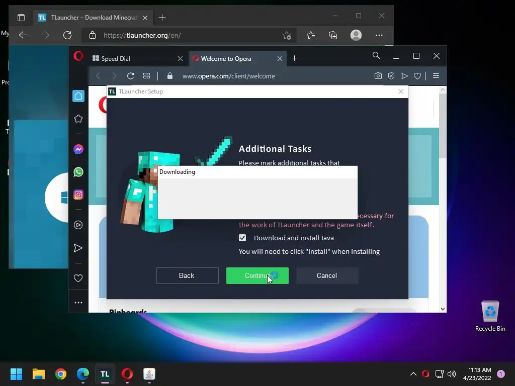
Task: Refresh the Edge tlauncher page
Action: click(x=67, y=35)
